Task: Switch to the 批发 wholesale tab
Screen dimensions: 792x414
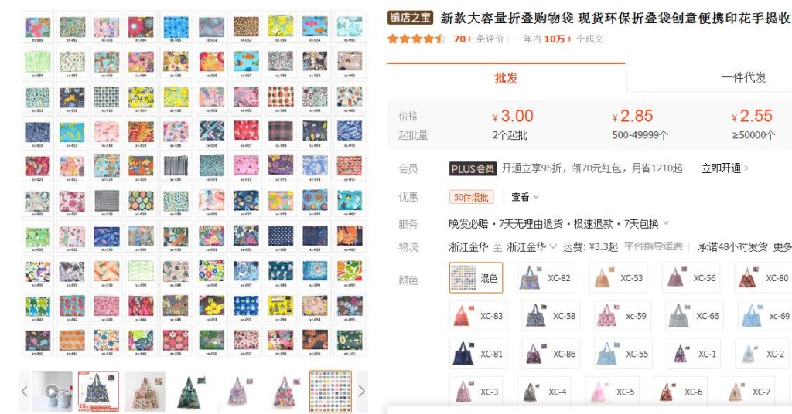Action: tap(506, 78)
